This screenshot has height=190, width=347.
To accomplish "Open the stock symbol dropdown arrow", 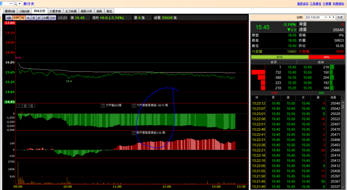I will tap(11, 3).
